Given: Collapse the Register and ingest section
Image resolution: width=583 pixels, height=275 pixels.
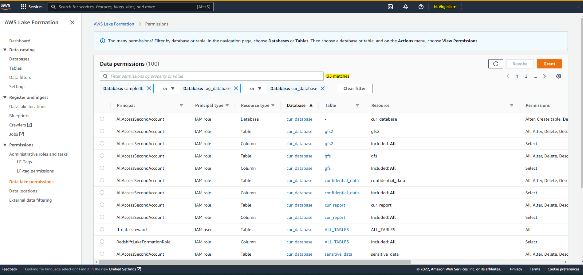Looking at the screenshot, I should (5, 97).
